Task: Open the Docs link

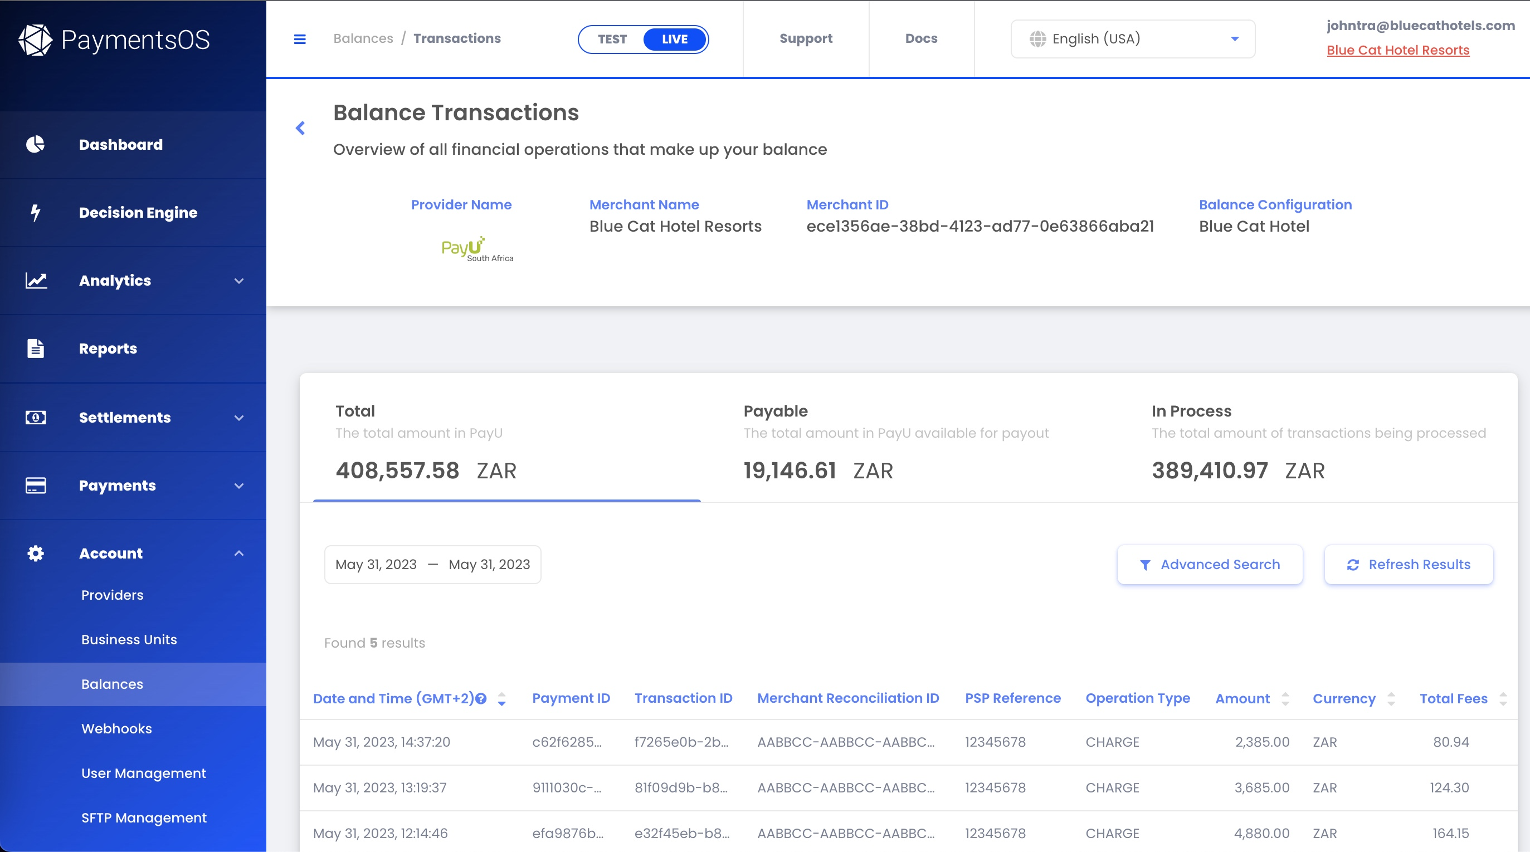Action: pyautogui.click(x=921, y=38)
